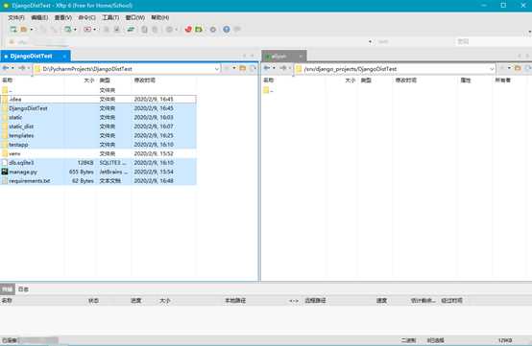
Task: Click the local path address field
Action: click(126, 69)
